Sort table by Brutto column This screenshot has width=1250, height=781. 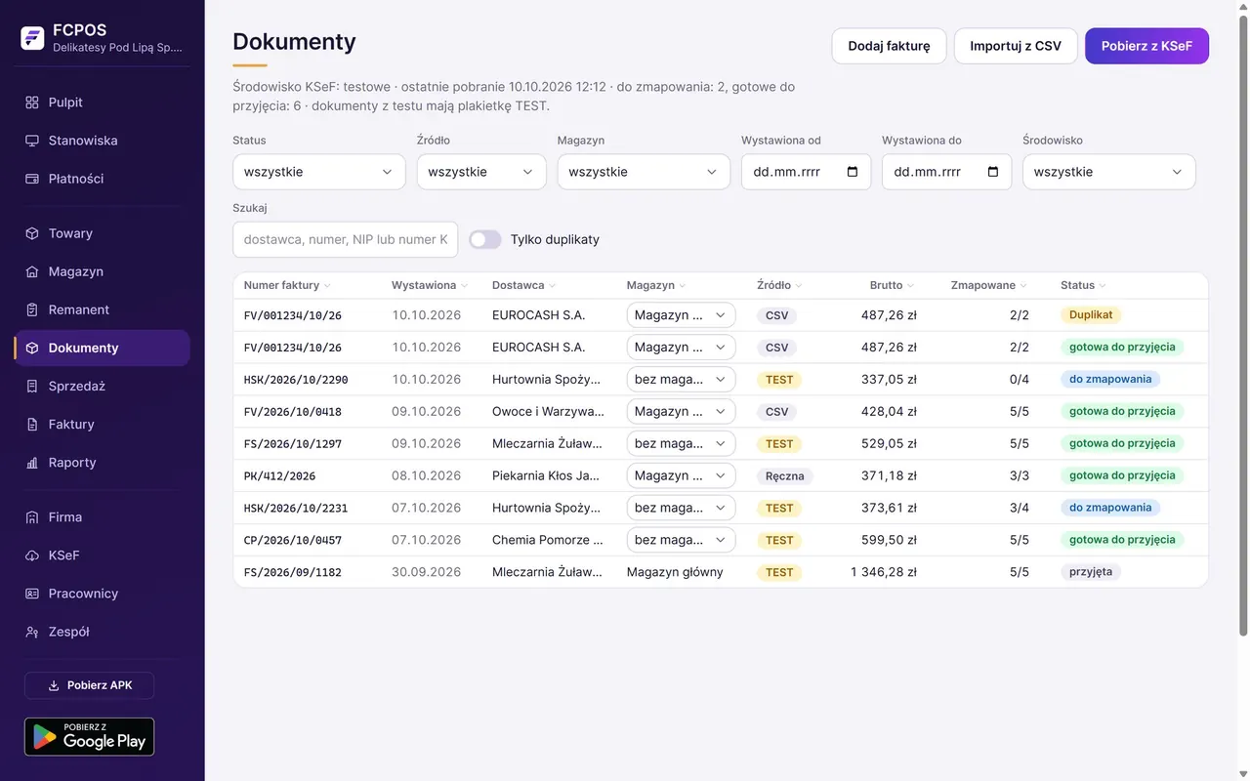893,285
